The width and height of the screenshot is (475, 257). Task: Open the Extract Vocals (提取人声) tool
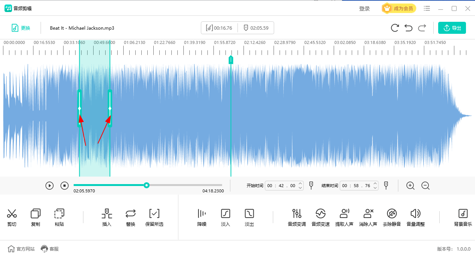coord(344,214)
